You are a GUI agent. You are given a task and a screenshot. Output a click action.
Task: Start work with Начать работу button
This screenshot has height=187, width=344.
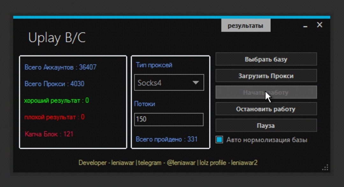[266, 92]
